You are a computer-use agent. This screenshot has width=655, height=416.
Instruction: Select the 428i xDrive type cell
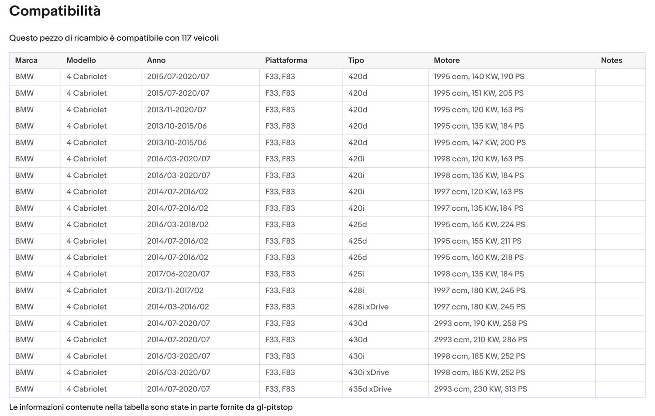368,307
